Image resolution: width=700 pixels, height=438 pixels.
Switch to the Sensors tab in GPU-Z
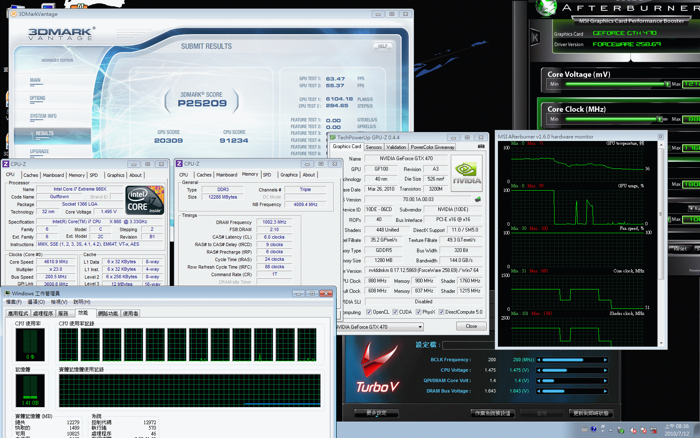pyautogui.click(x=373, y=147)
